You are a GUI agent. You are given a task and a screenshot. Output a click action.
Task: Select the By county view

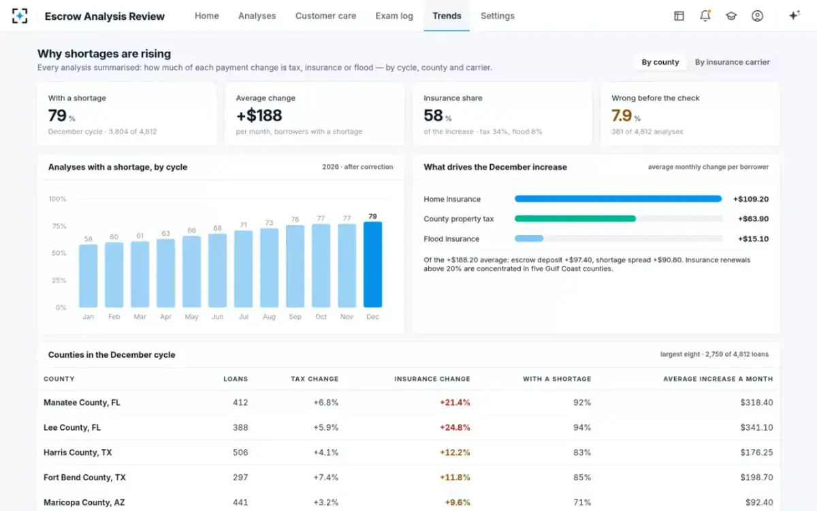(x=660, y=62)
